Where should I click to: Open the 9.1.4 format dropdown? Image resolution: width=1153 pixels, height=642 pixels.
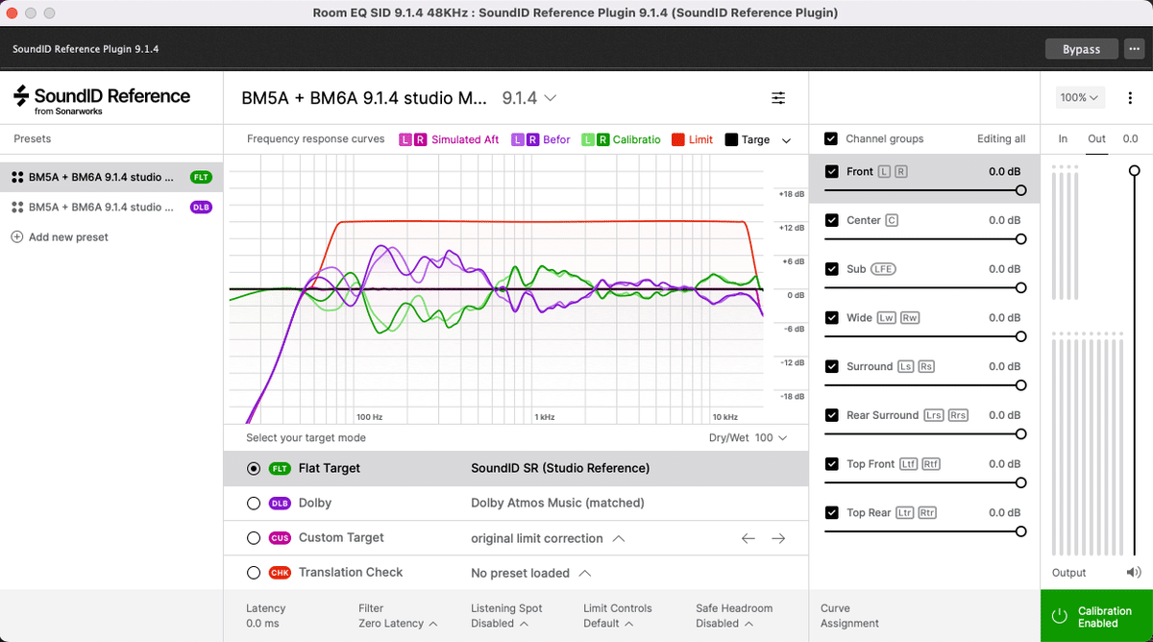click(x=529, y=98)
